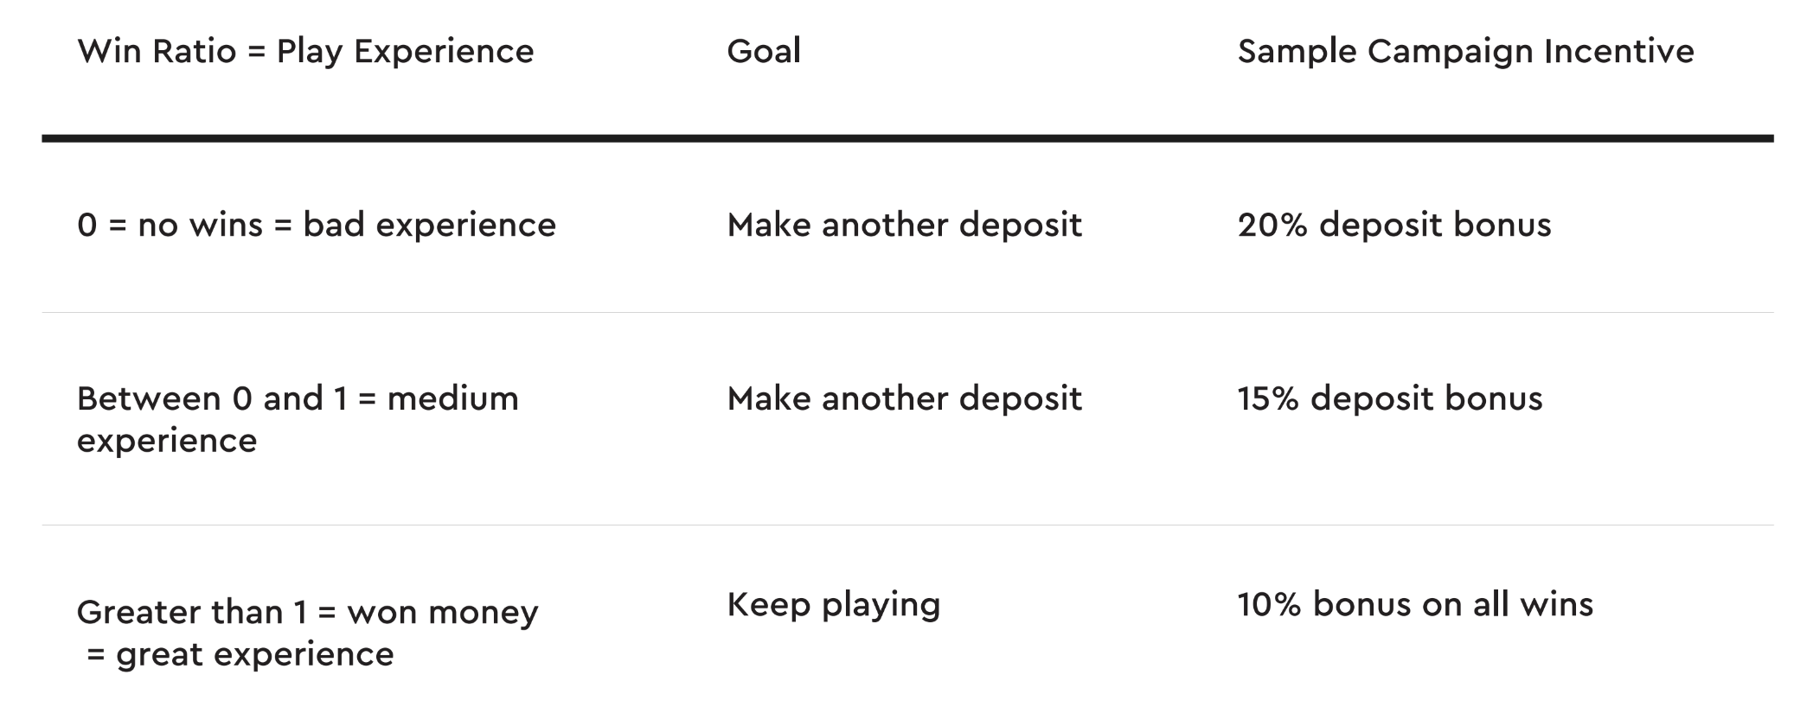Screen dimensions: 1813x726
Task: Click the 'Keep playing' goal cell
Action: point(833,605)
